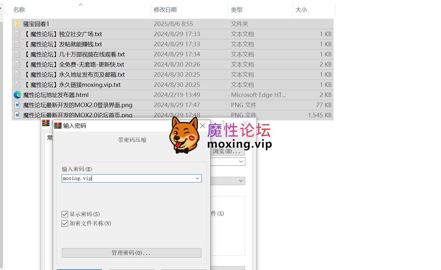Click the file icon for 永久地址发布页及邮箱.txt
Viewport: 441px width, 270px height.
[x=17, y=75]
